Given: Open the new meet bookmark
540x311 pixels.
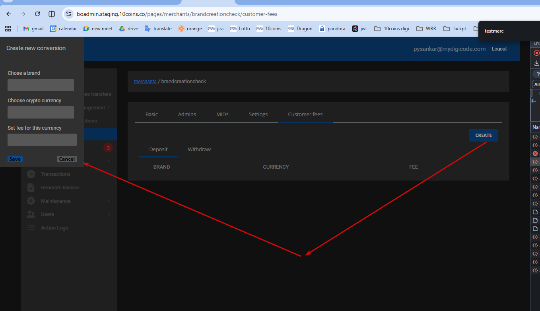Looking at the screenshot, I should click(x=98, y=29).
